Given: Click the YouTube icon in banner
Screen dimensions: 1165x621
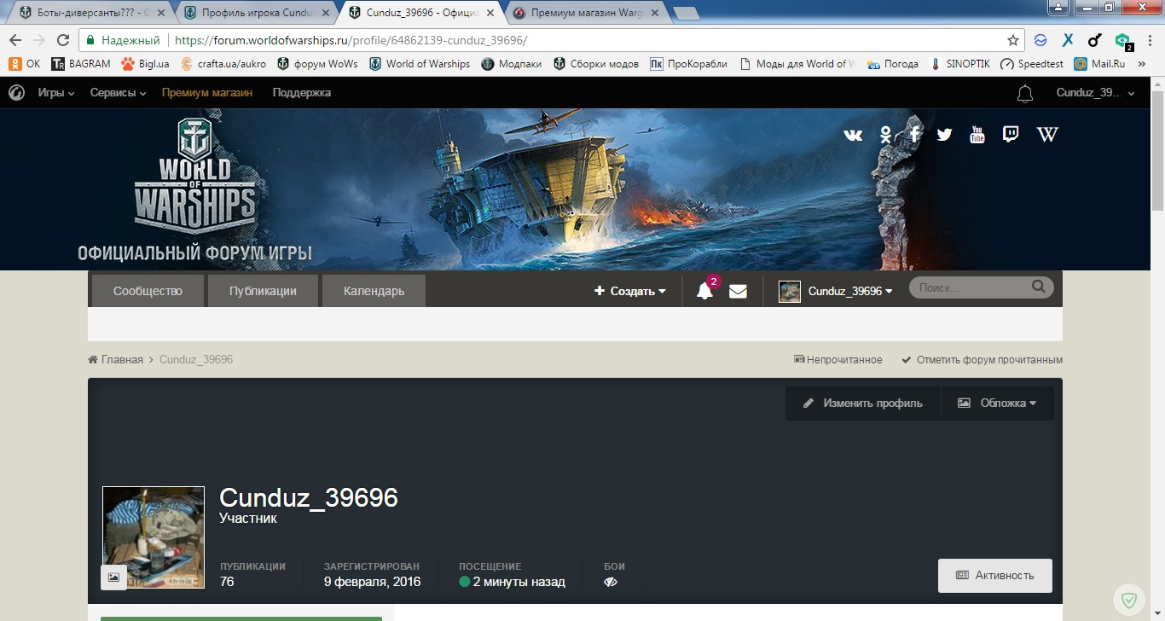Looking at the screenshot, I should (977, 134).
